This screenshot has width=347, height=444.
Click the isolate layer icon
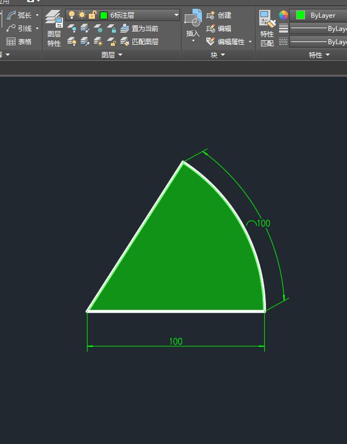point(84,28)
